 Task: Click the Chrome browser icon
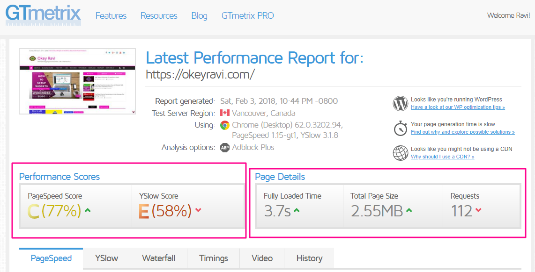pos(224,125)
